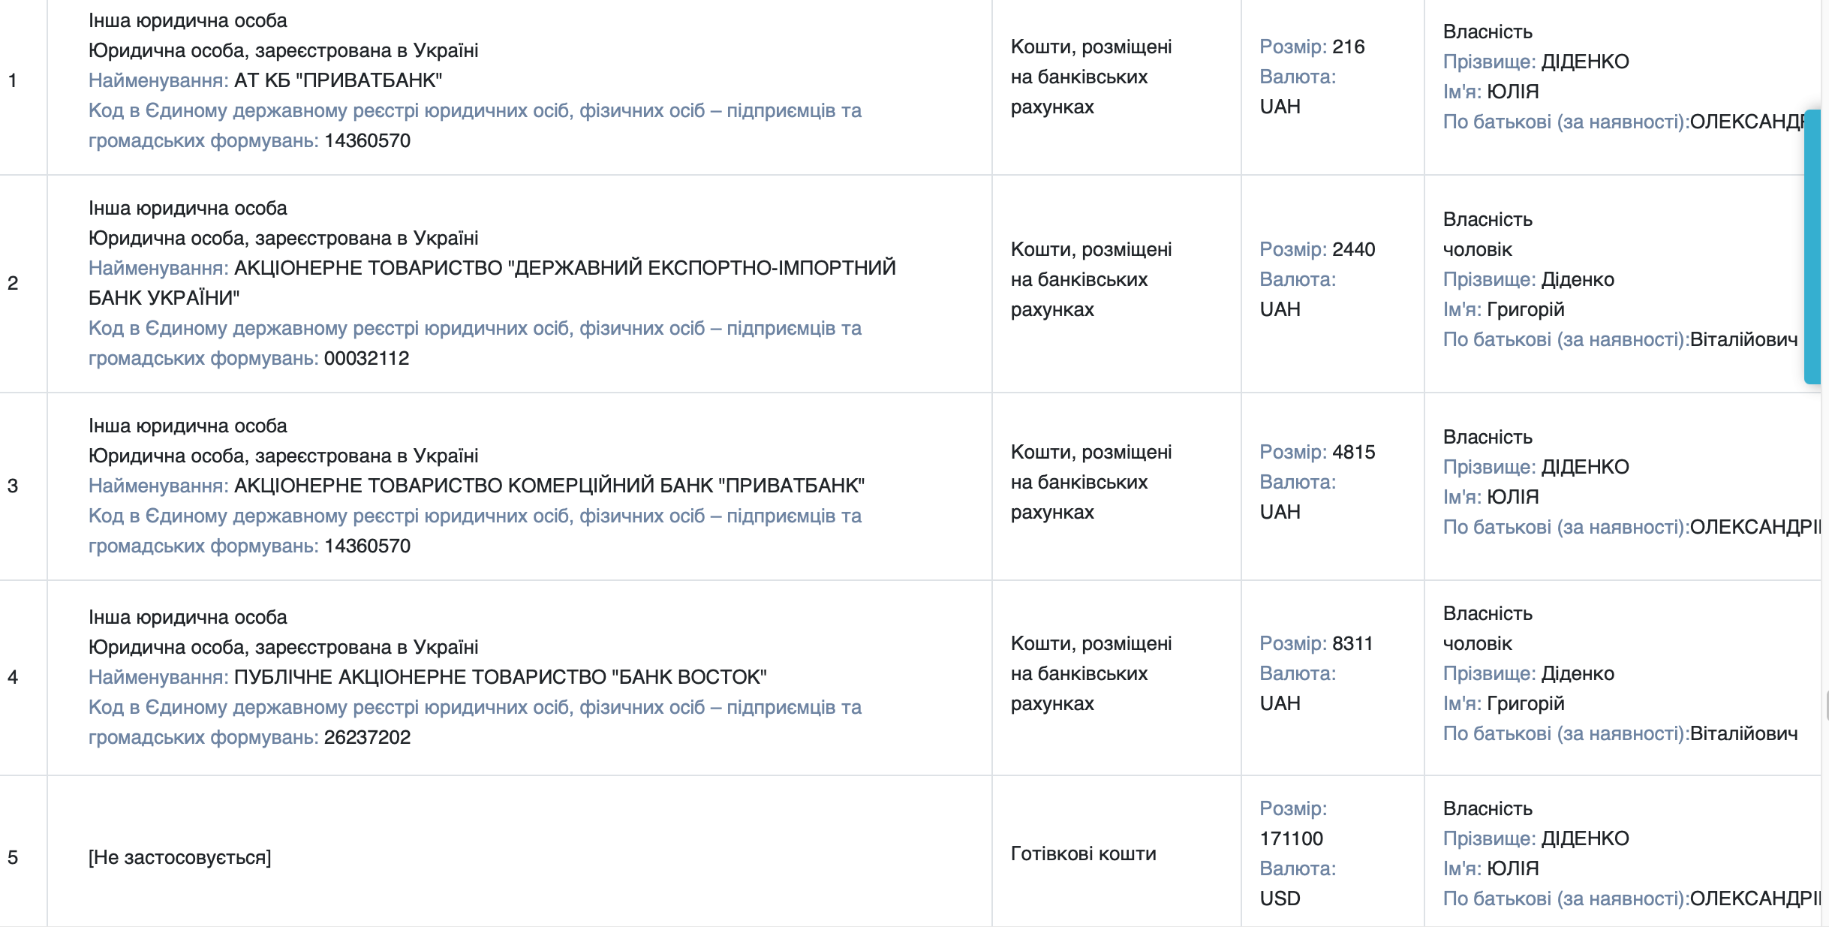Click the amount value 8311
The image size is (1829, 927).
[1352, 643]
